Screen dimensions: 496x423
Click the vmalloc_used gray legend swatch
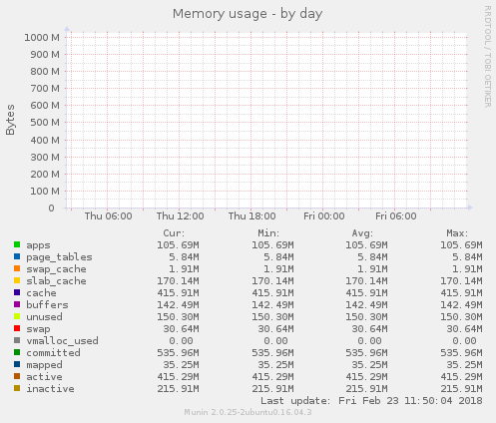17,340
